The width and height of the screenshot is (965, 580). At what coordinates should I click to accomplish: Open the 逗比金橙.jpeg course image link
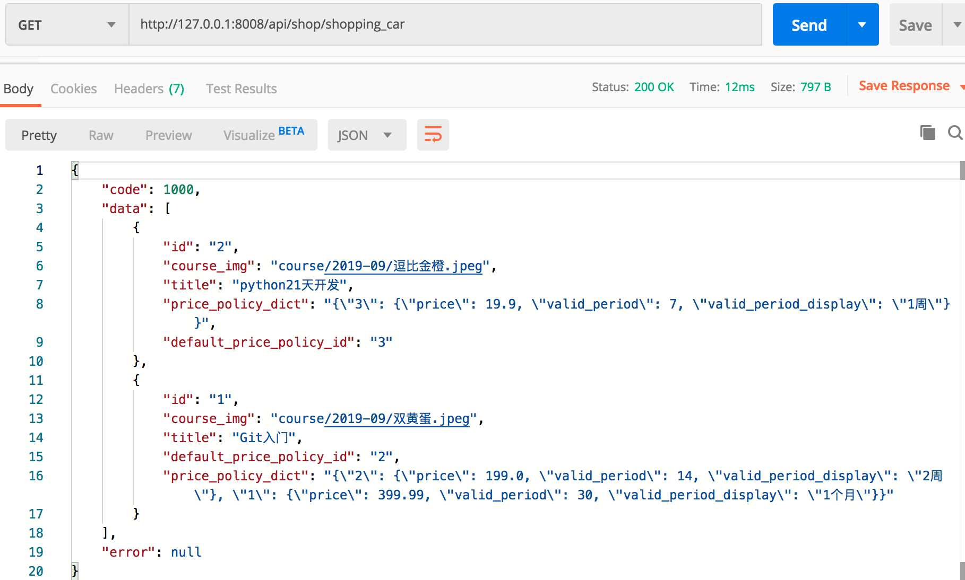pyautogui.click(x=403, y=266)
